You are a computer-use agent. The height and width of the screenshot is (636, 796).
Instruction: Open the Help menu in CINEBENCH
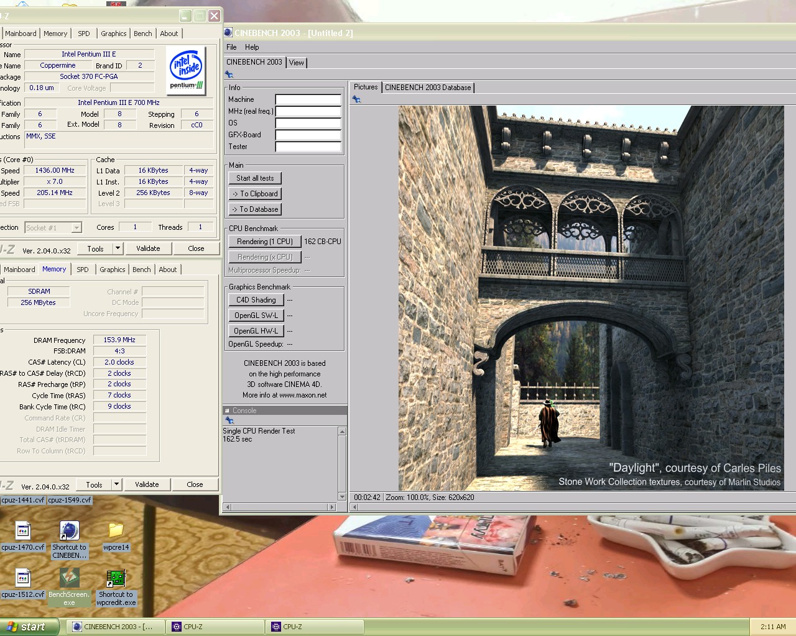pyautogui.click(x=252, y=47)
